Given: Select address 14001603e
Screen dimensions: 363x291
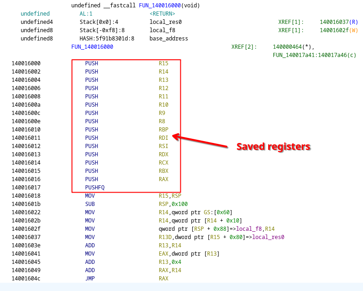Looking at the screenshot, I should pos(26,245).
